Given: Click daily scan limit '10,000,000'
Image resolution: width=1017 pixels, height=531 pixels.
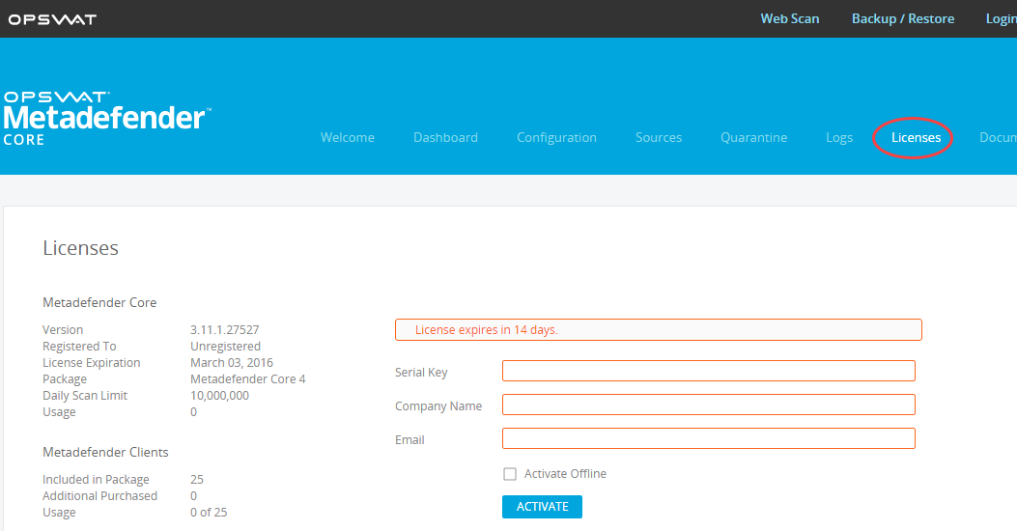Looking at the screenshot, I should tap(219, 396).
